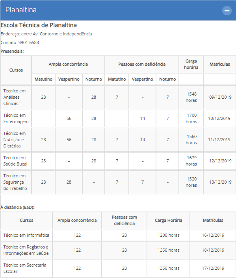Select Técnico em Nutrição e Dietética course

point(16,140)
